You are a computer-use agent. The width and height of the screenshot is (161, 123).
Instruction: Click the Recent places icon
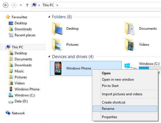click(x=11, y=35)
